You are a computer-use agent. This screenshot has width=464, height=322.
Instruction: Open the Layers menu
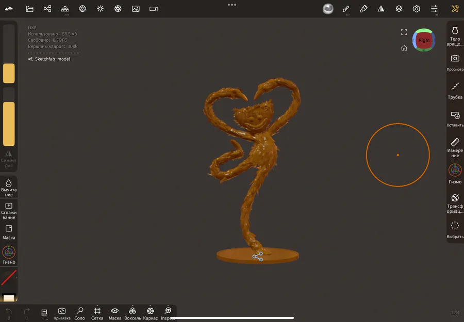(x=399, y=9)
